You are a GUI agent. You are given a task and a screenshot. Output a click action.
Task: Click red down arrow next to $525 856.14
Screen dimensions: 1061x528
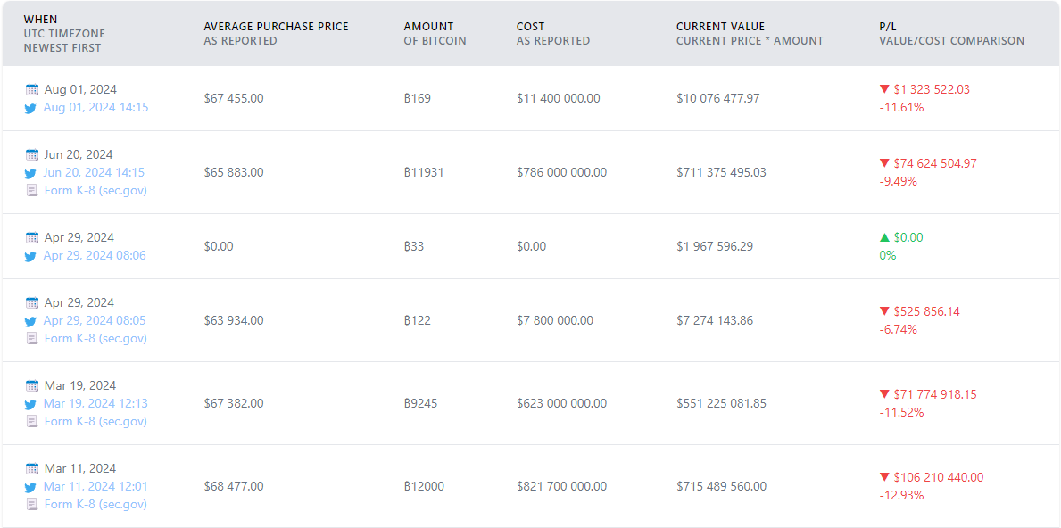pyautogui.click(x=883, y=311)
